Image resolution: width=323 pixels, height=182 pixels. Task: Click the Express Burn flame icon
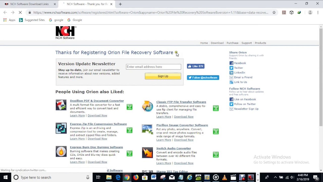click(x=61, y=151)
